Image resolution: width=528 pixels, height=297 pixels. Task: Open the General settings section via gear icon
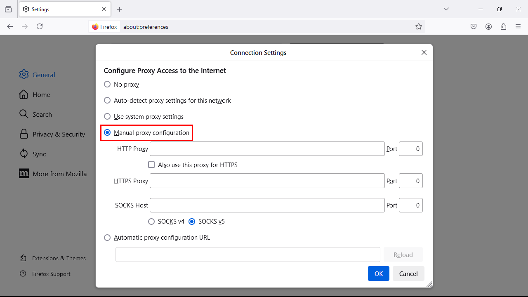24,75
